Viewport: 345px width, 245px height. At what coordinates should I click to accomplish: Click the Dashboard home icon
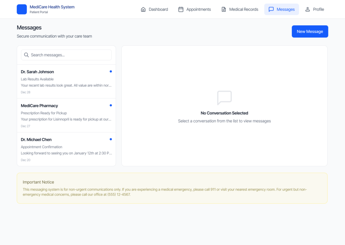(x=144, y=9)
